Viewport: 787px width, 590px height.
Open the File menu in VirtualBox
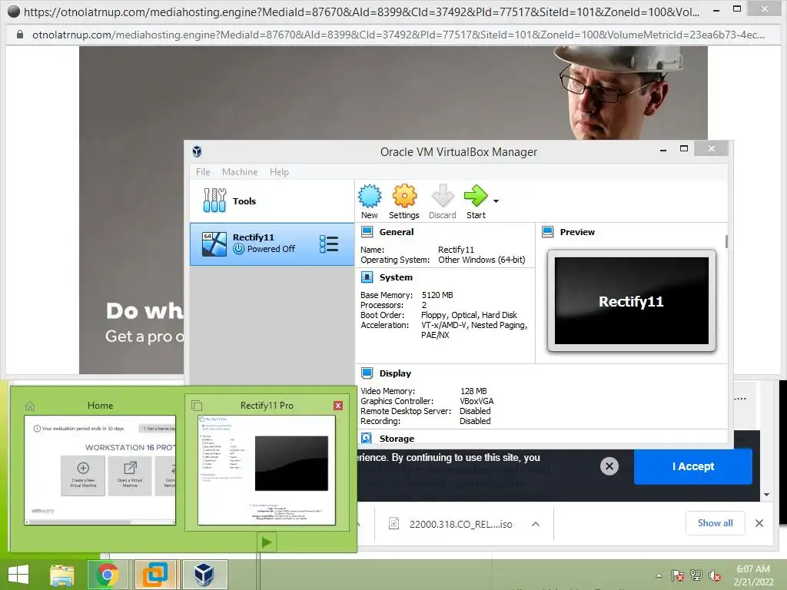pyautogui.click(x=203, y=172)
